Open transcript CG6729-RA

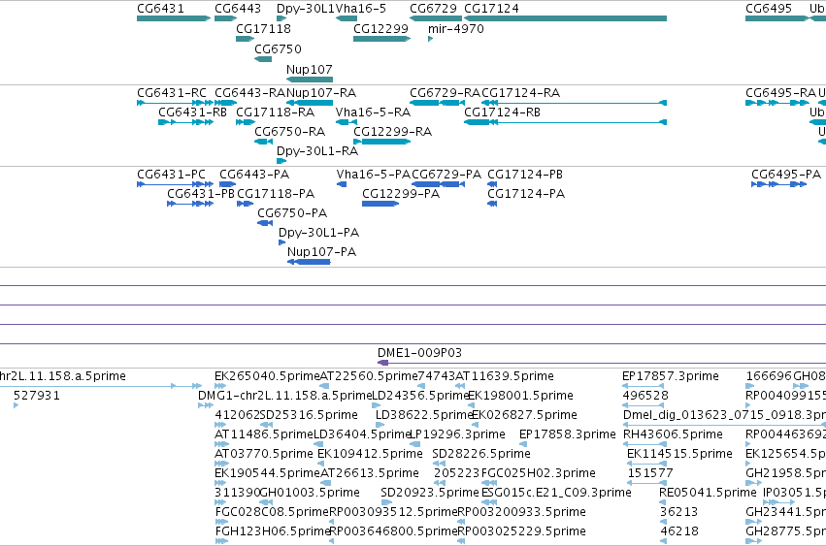click(x=437, y=103)
